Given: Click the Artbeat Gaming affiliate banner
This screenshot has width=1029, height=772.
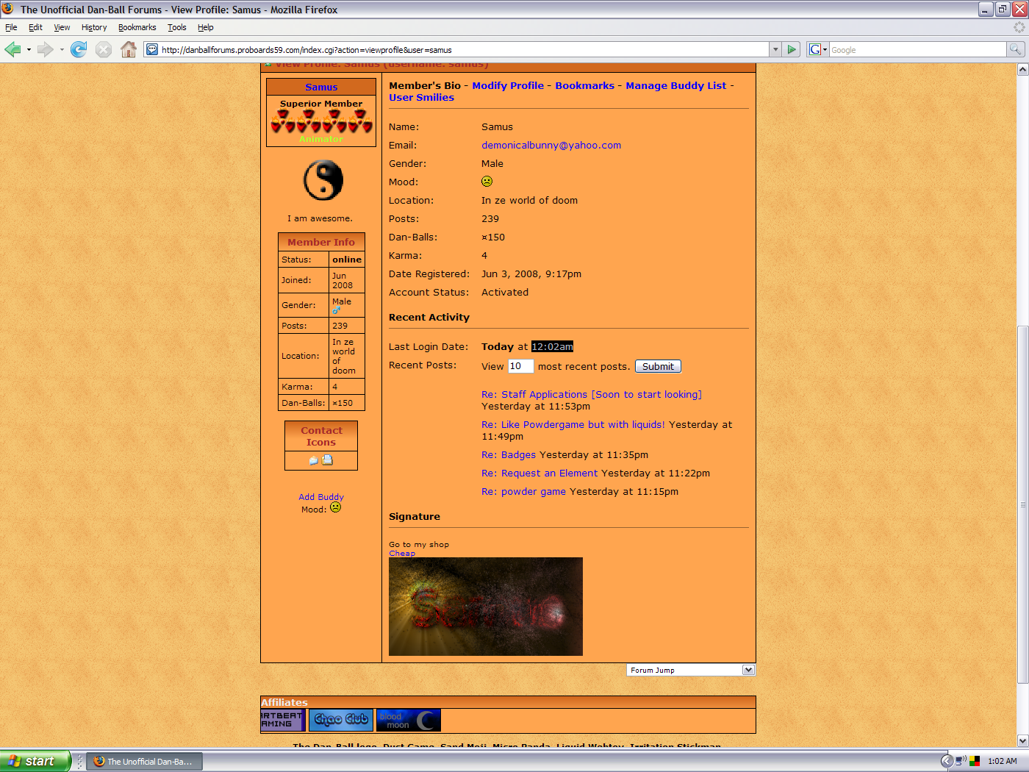Looking at the screenshot, I should [283, 720].
